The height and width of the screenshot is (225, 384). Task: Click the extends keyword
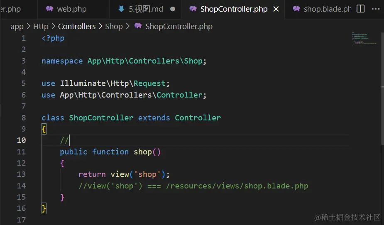click(x=154, y=118)
